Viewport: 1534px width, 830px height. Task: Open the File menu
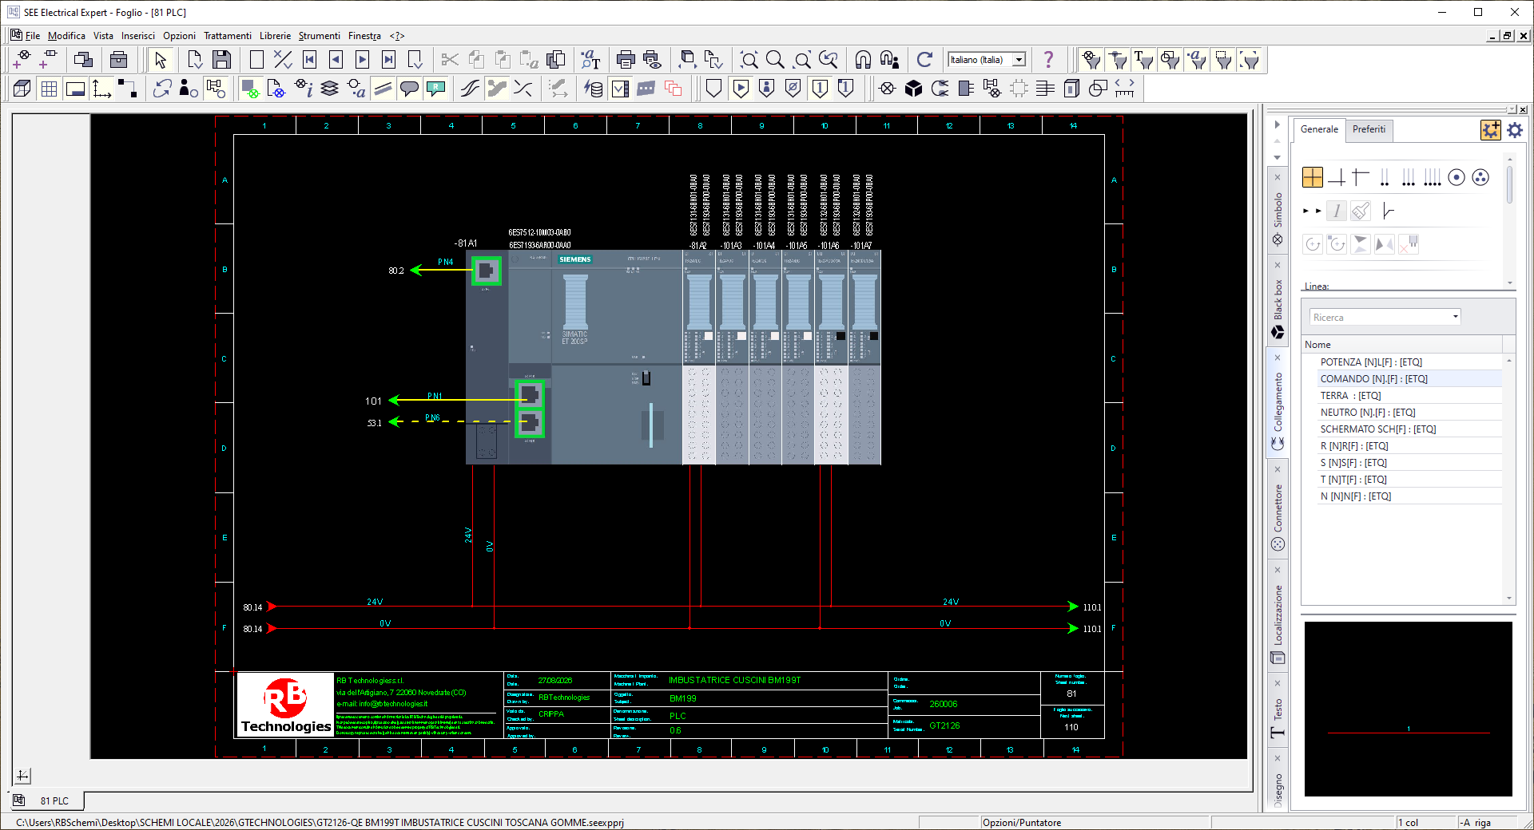32,36
